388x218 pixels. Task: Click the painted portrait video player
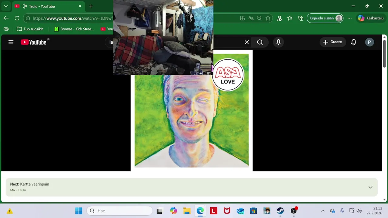(x=192, y=111)
